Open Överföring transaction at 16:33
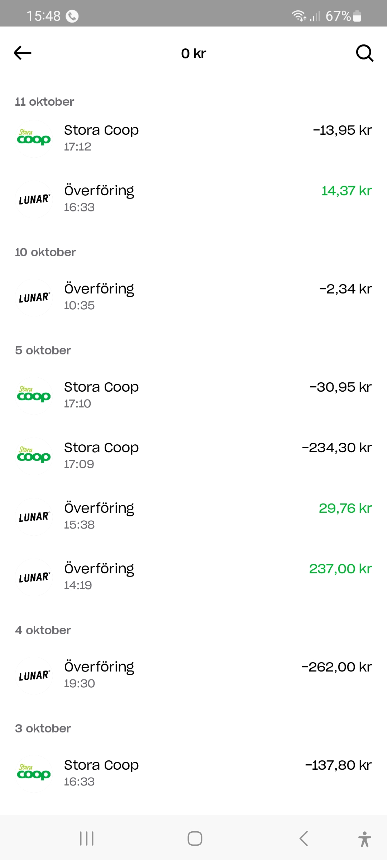Image resolution: width=387 pixels, height=860 pixels. click(x=193, y=199)
